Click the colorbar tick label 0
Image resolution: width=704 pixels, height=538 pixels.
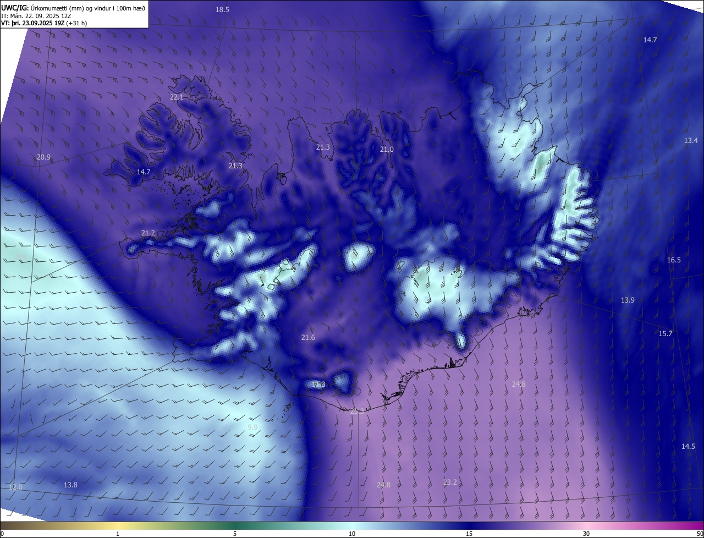point(2,534)
